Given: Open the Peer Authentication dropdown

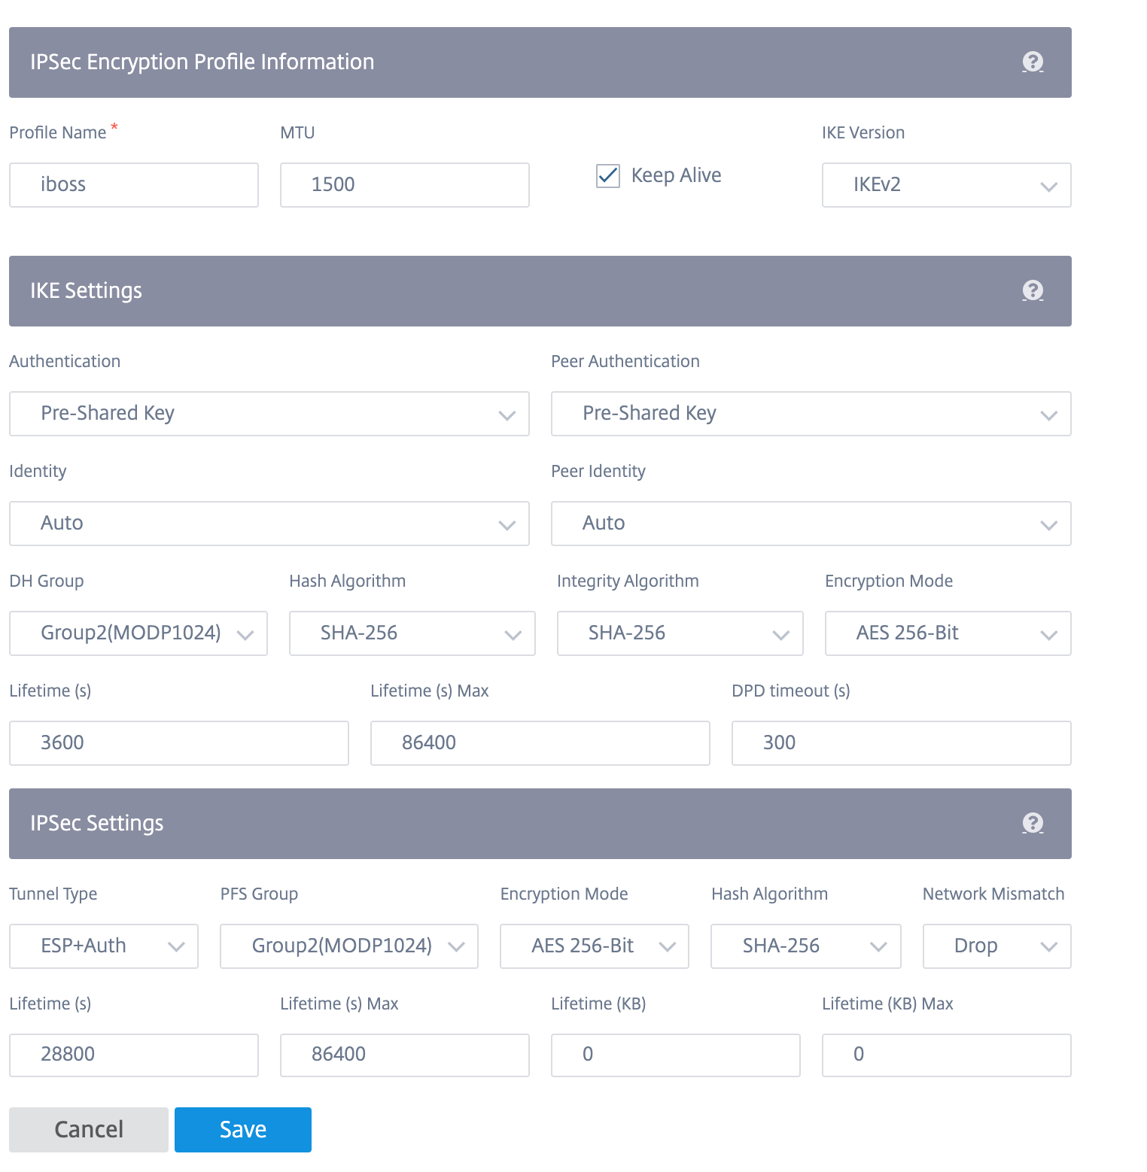Looking at the screenshot, I should tap(811, 414).
